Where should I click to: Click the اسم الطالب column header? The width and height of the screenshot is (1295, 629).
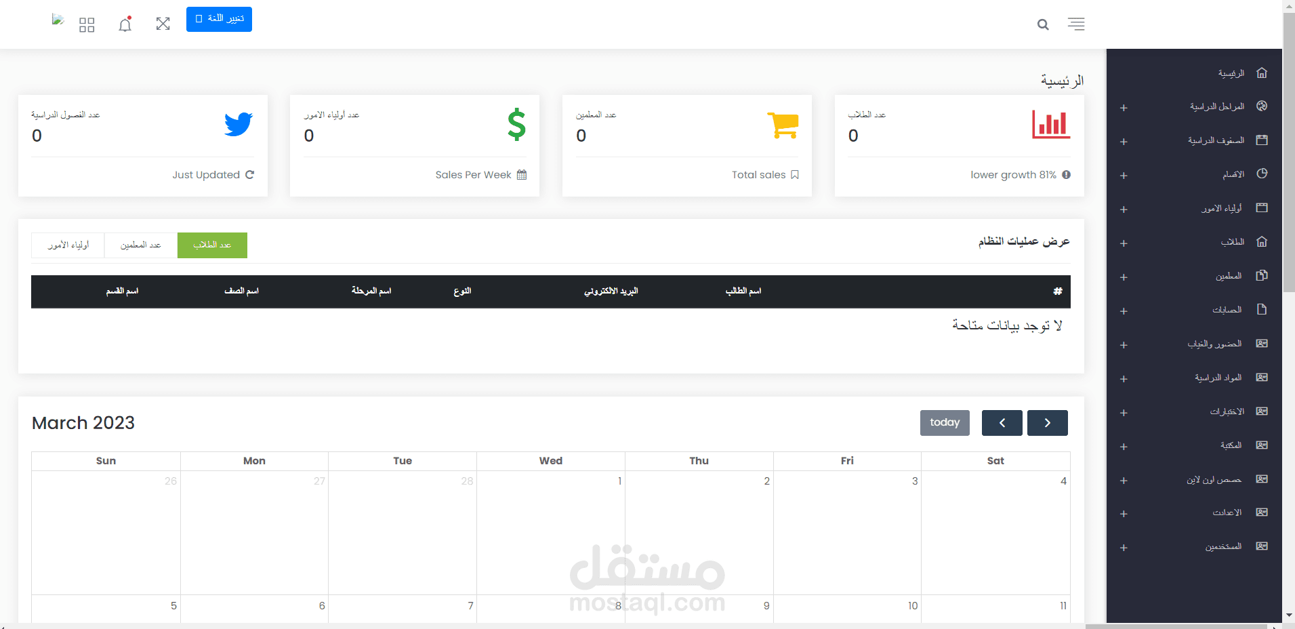743,291
